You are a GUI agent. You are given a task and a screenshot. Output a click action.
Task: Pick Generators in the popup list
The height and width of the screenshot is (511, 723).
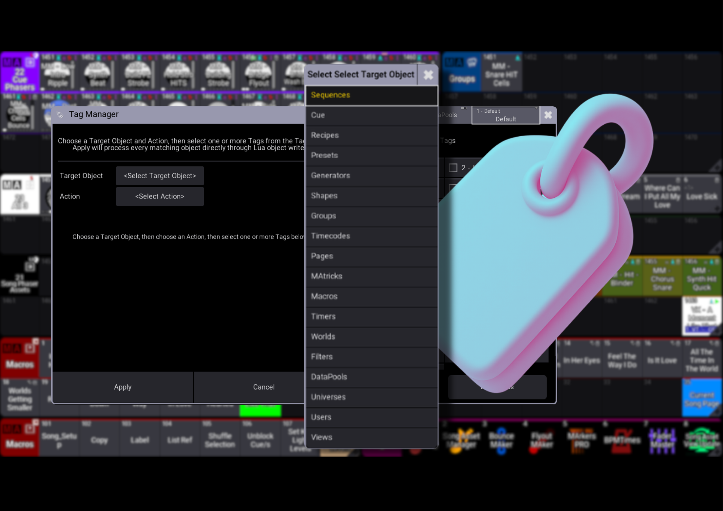click(x=371, y=176)
